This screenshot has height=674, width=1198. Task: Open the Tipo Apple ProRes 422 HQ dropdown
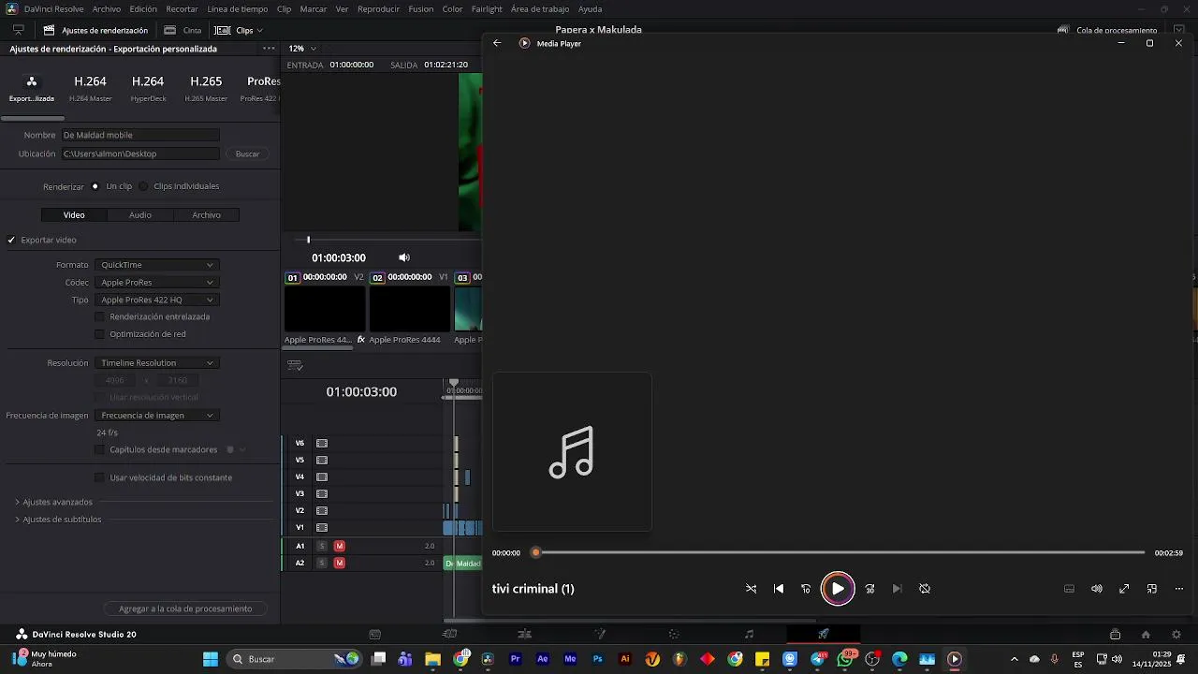coord(156,300)
